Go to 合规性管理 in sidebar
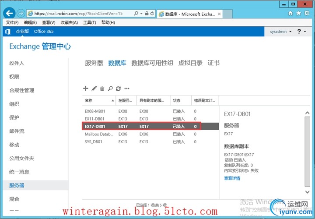Image resolution: width=315 pixels, height=219 pixels. [x=22, y=90]
